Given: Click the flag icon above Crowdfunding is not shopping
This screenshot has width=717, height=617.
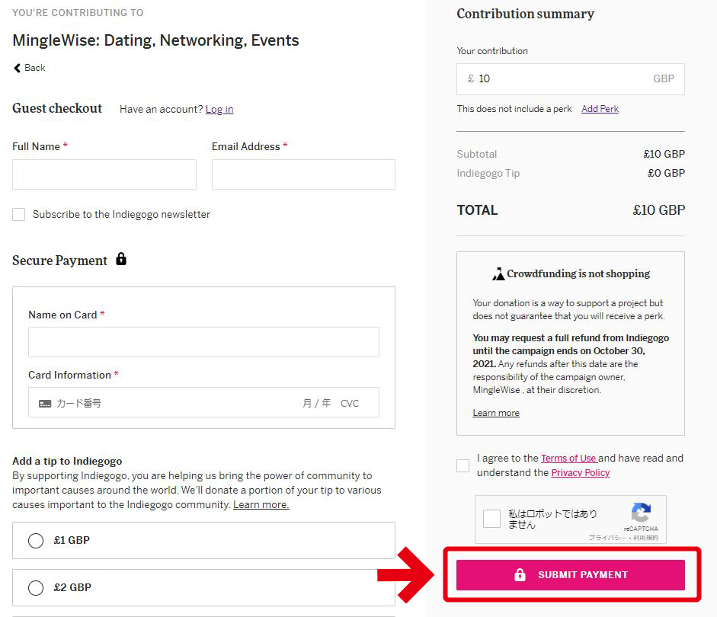Looking at the screenshot, I should pos(499,273).
